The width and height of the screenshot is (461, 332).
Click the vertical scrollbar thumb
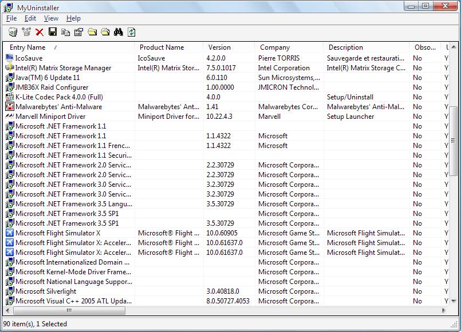coord(453,141)
